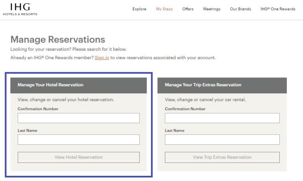Click the hotel reservation Last Name field

pyautogui.click(x=79, y=140)
